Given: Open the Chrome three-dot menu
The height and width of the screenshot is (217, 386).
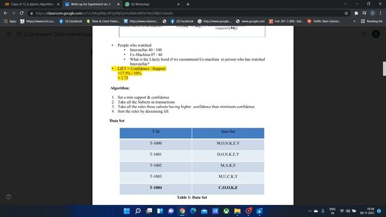Looking at the screenshot, I should (381, 13).
